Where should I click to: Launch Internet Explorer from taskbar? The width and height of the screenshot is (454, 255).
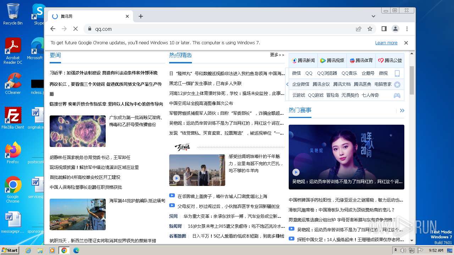click(28, 250)
